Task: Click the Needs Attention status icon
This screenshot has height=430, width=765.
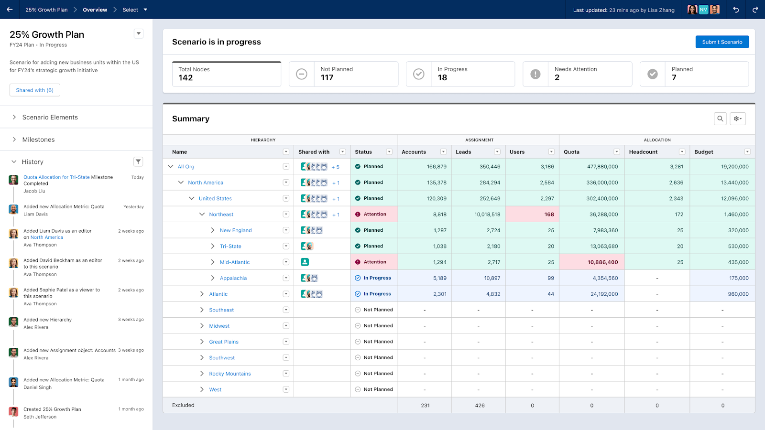Action: click(x=535, y=74)
